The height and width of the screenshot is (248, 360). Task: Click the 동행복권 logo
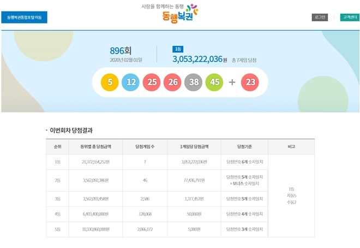pos(170,13)
